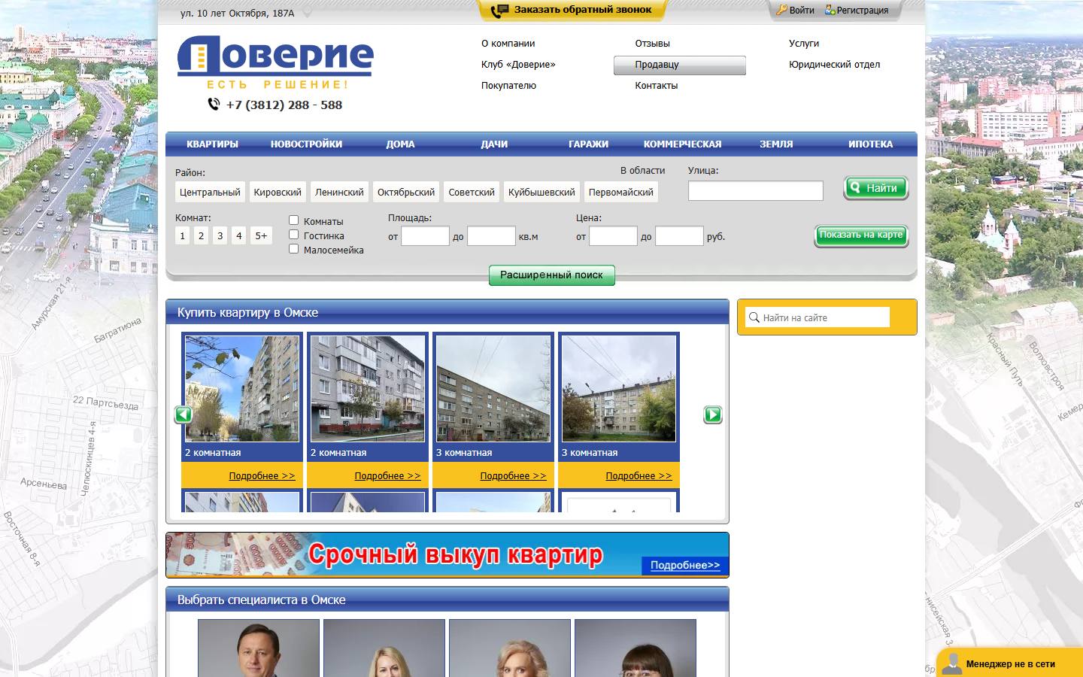Screen dimensions: 1083x677
Task: Click the registration users icon
Action: coord(830,10)
